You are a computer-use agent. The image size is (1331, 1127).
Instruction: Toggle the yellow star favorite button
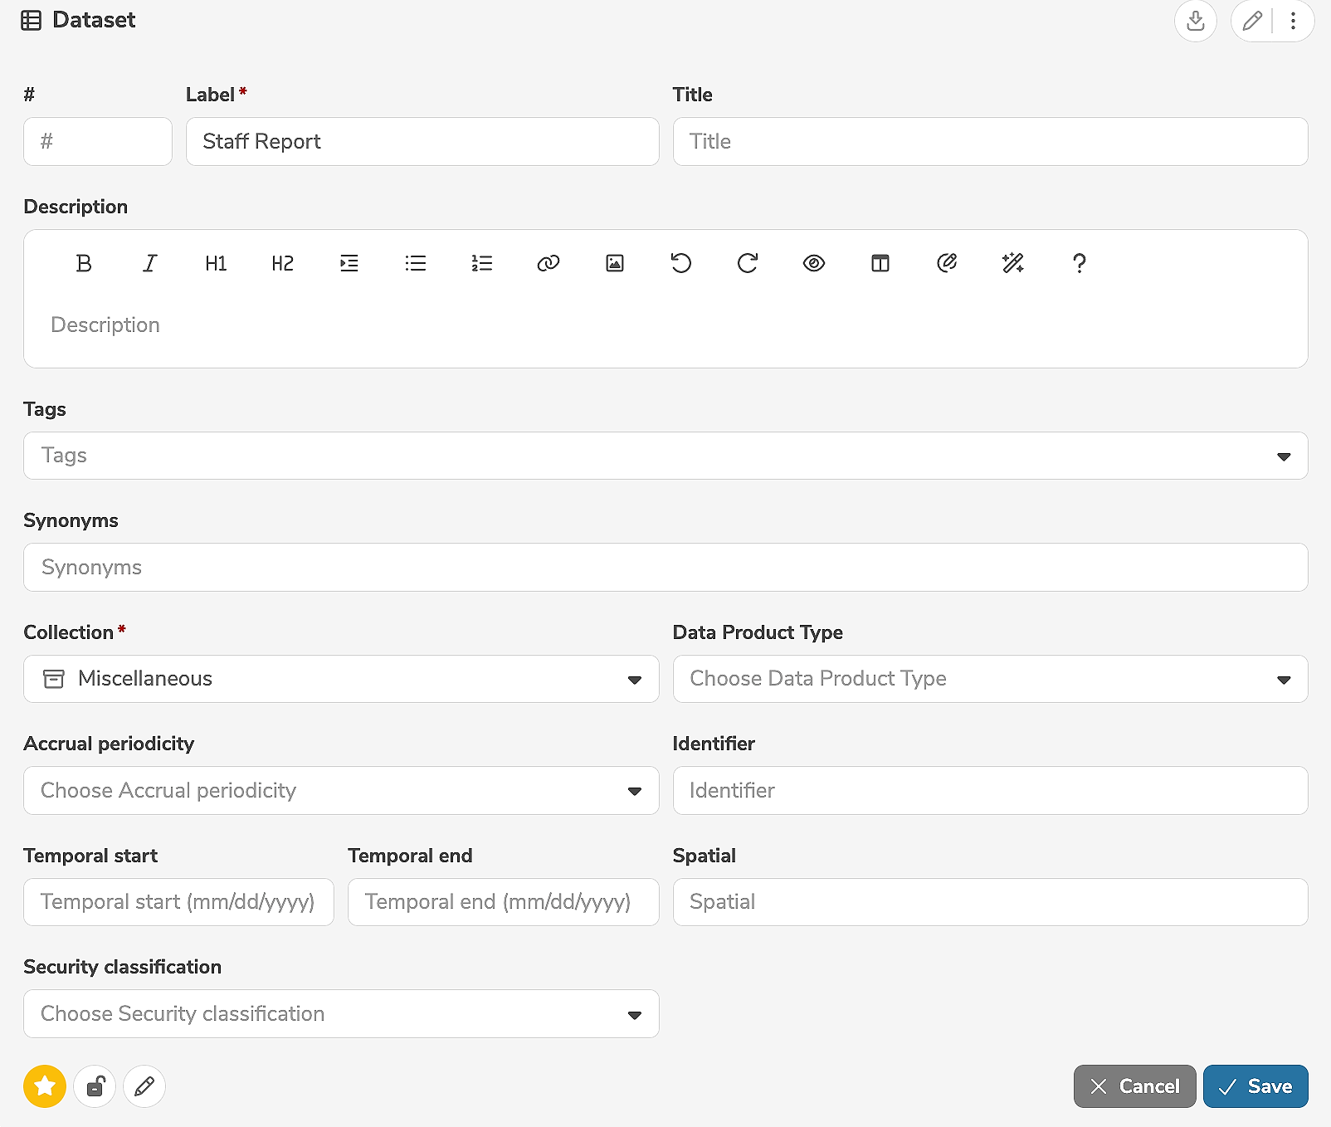[45, 1086]
